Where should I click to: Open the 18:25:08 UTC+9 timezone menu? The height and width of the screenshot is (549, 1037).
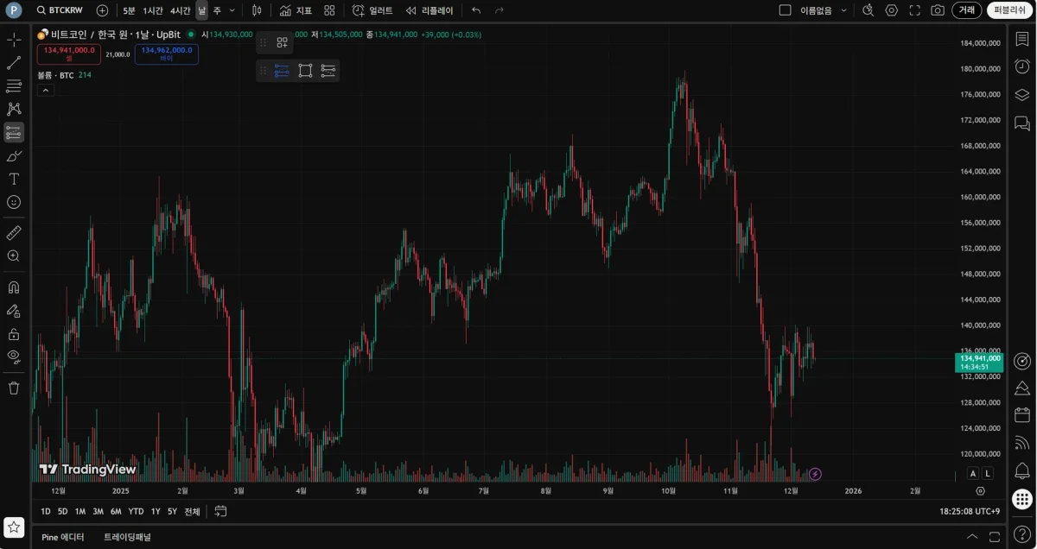(970, 511)
